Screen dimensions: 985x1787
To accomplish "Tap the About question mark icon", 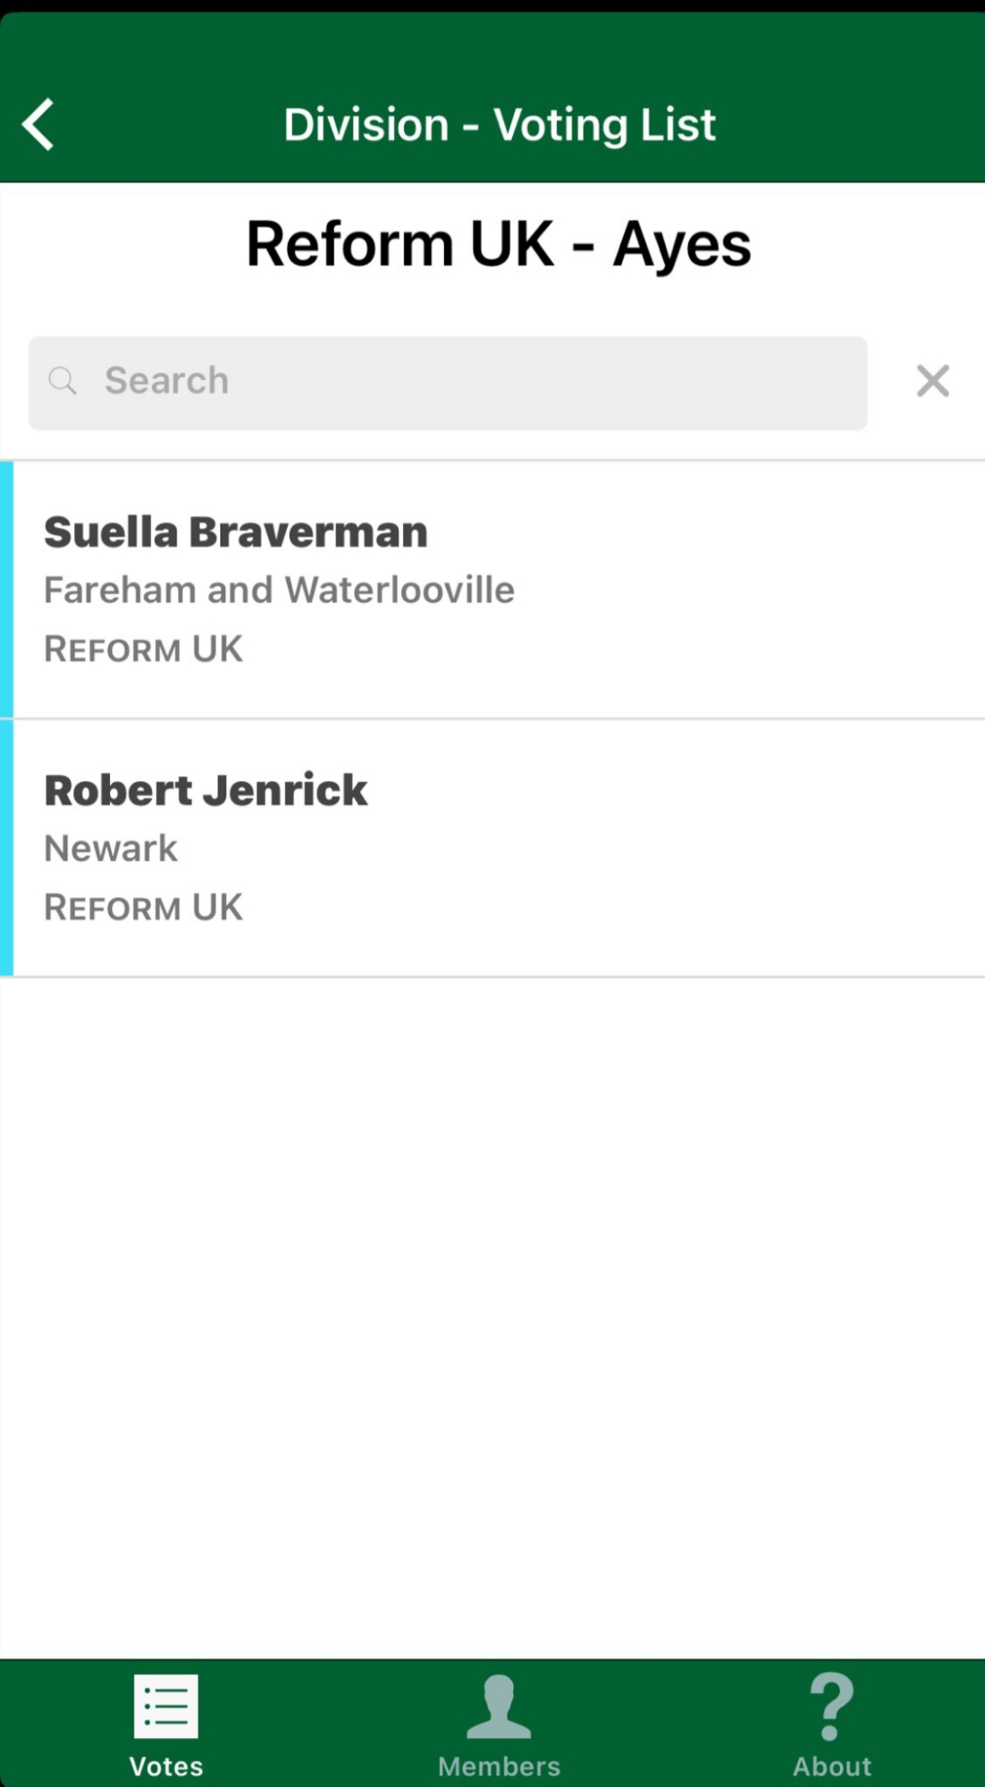I will (832, 1707).
